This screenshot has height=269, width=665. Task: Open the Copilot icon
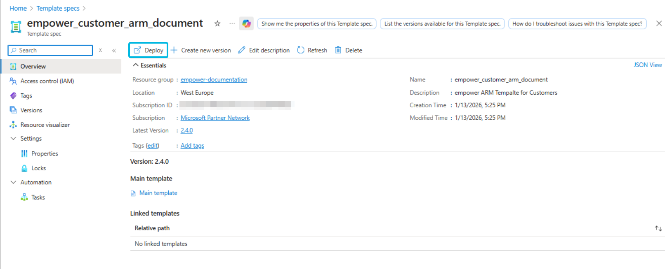[246, 23]
